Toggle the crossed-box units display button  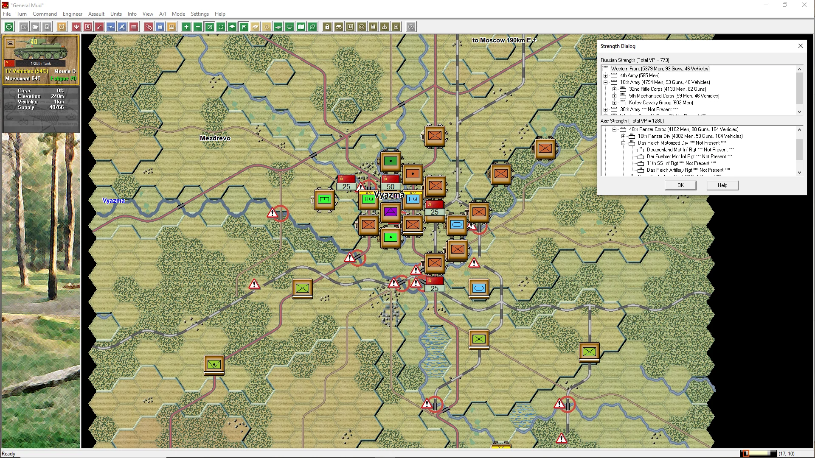click(x=209, y=27)
